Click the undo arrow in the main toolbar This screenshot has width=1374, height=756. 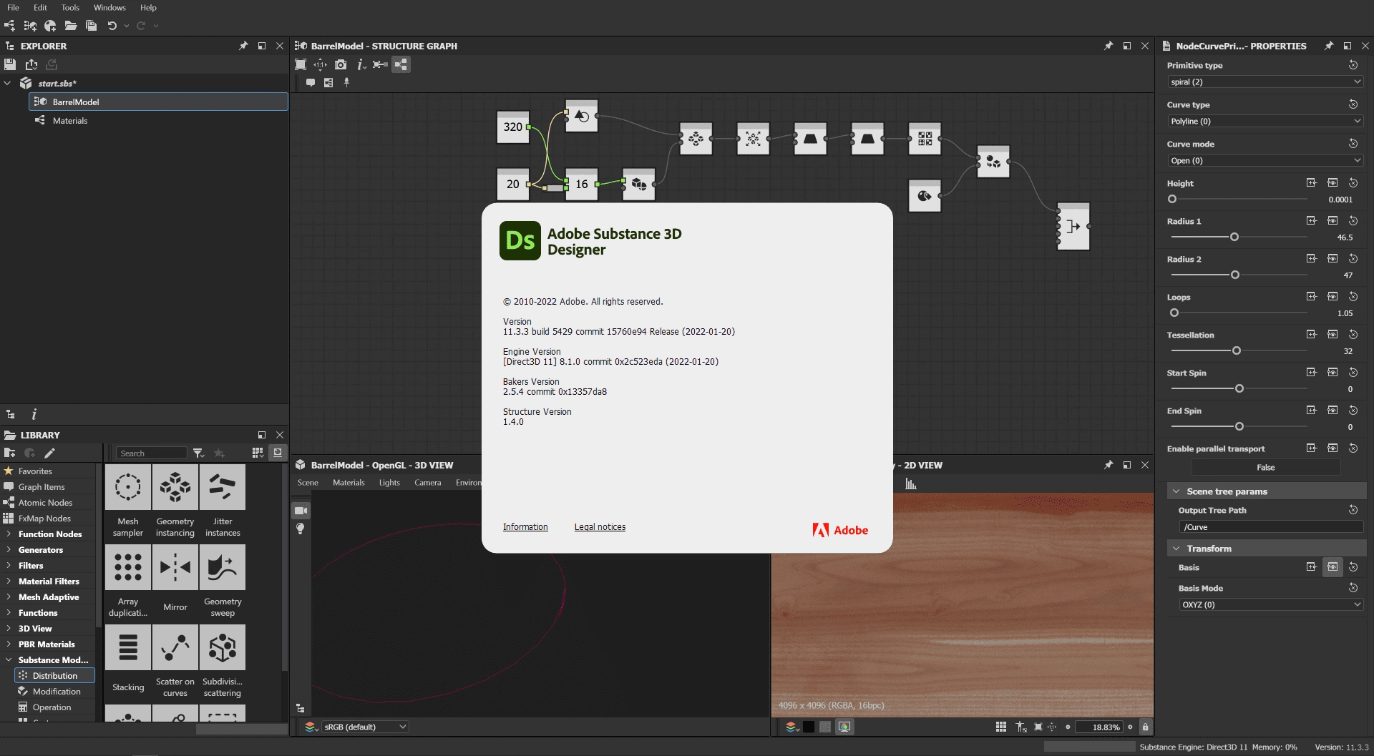(x=112, y=26)
